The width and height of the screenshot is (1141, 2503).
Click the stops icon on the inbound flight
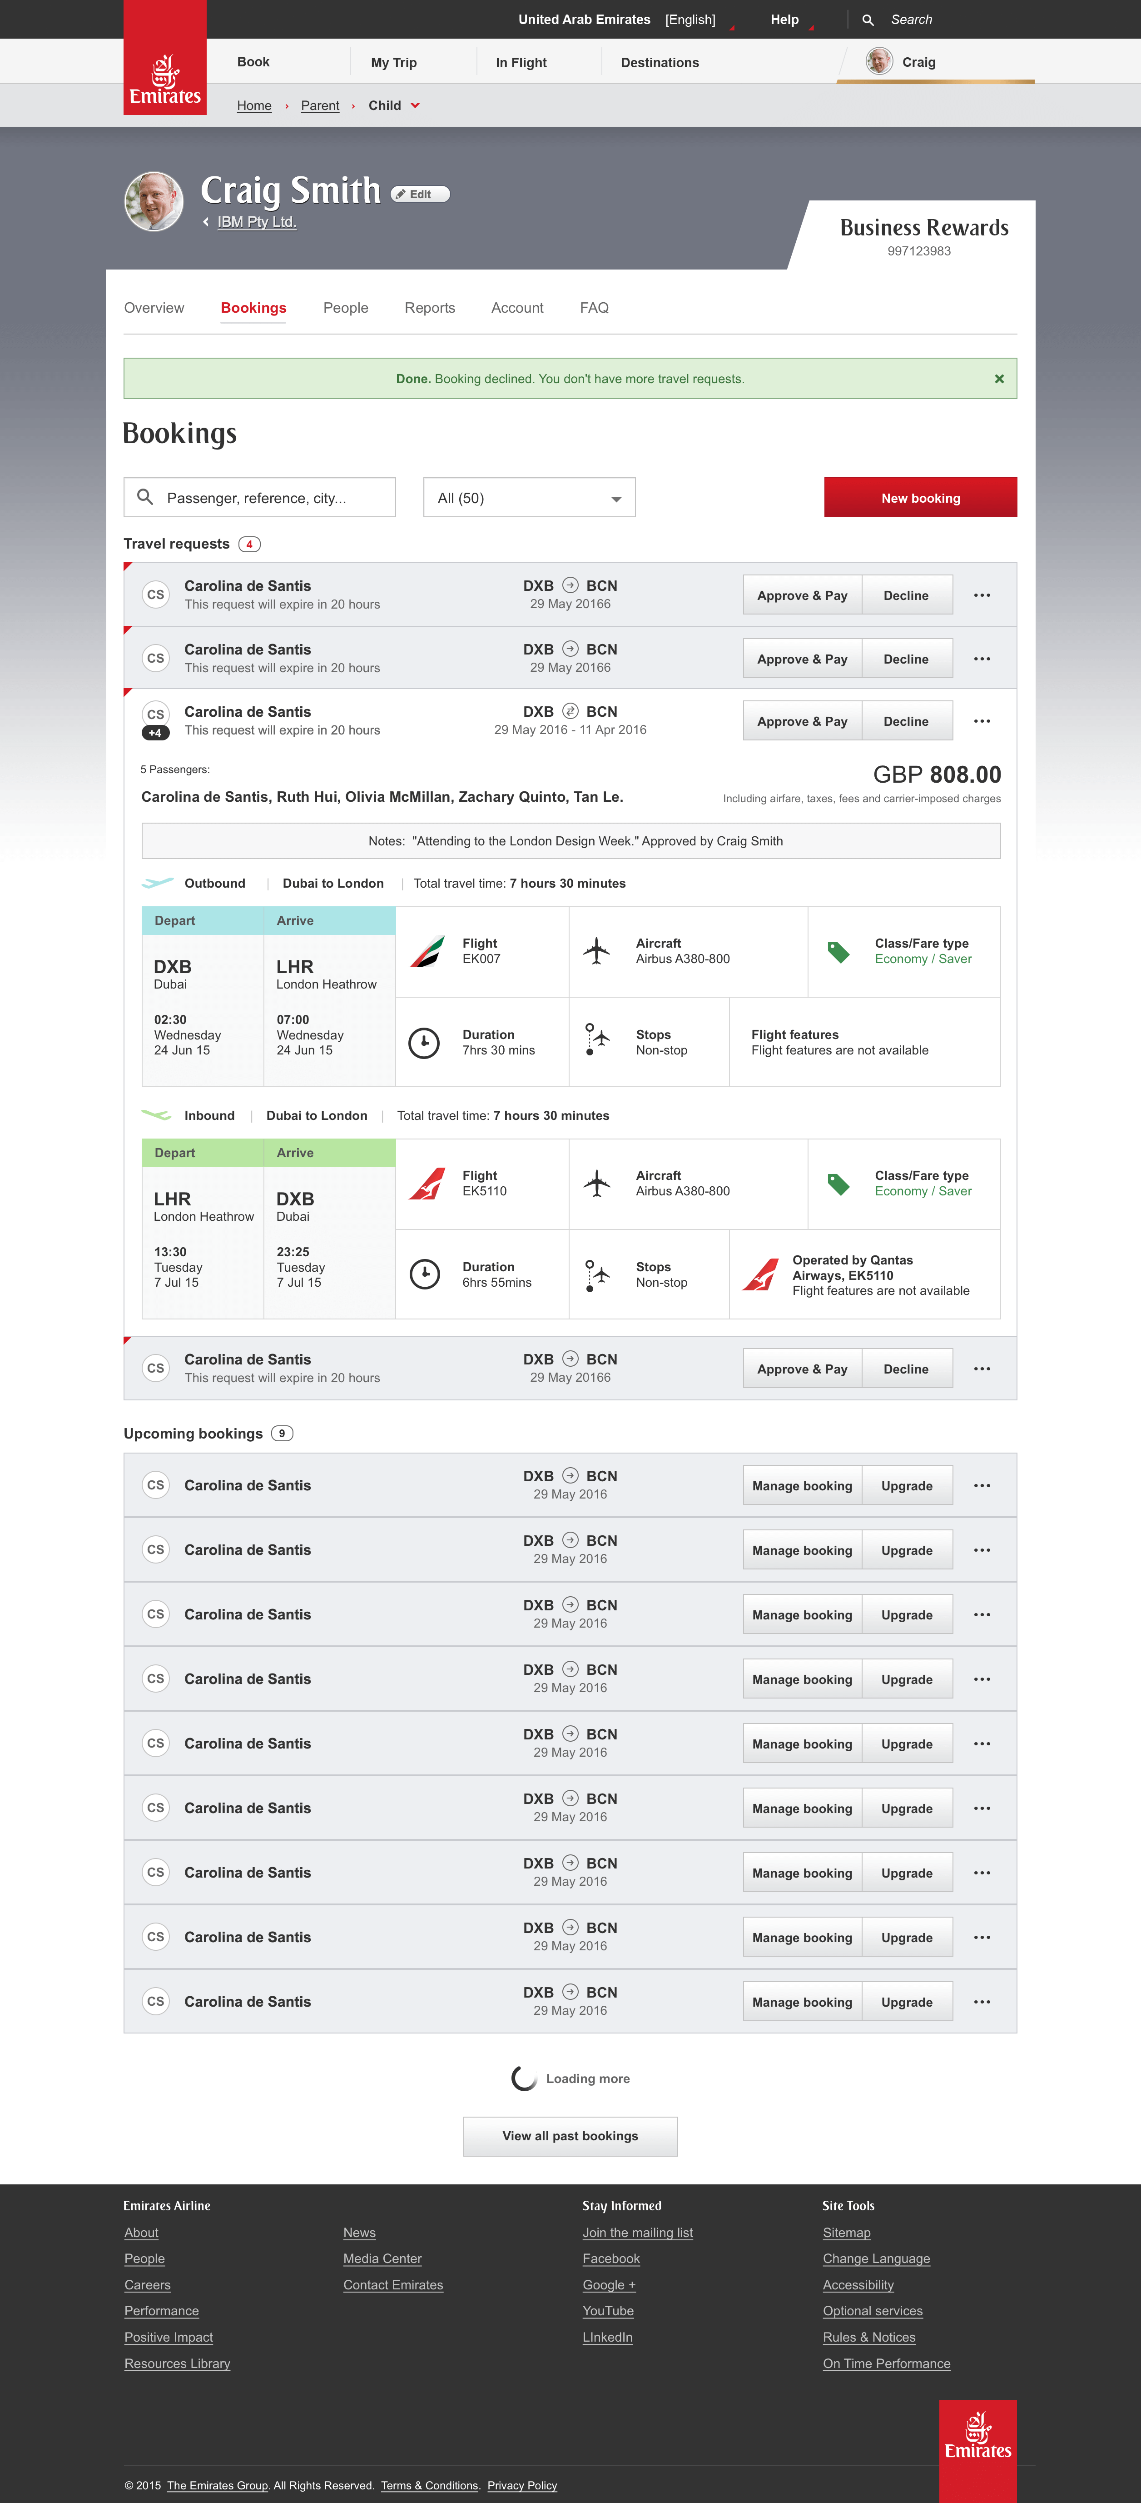click(x=596, y=1275)
